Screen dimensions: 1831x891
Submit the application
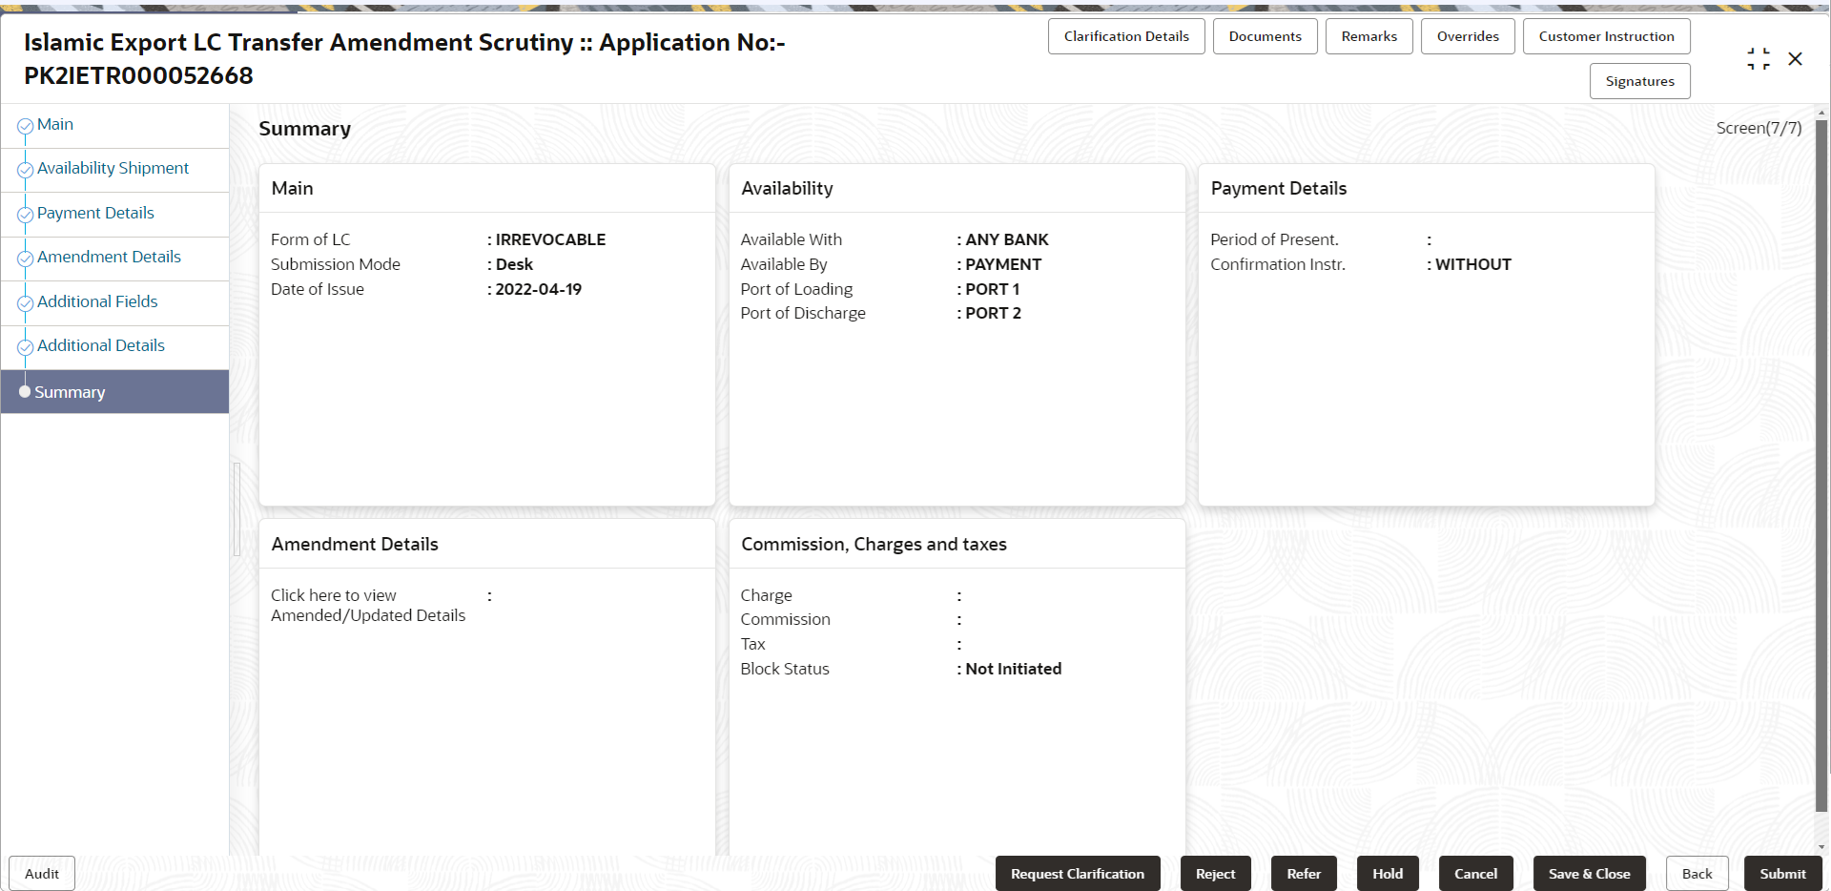(1782, 873)
